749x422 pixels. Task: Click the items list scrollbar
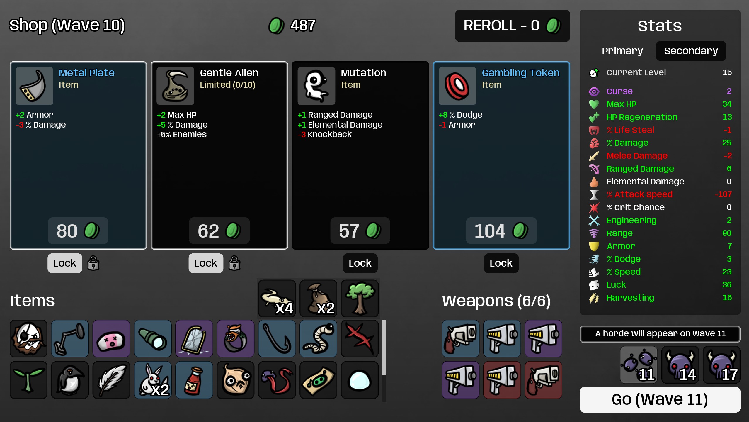(384, 348)
